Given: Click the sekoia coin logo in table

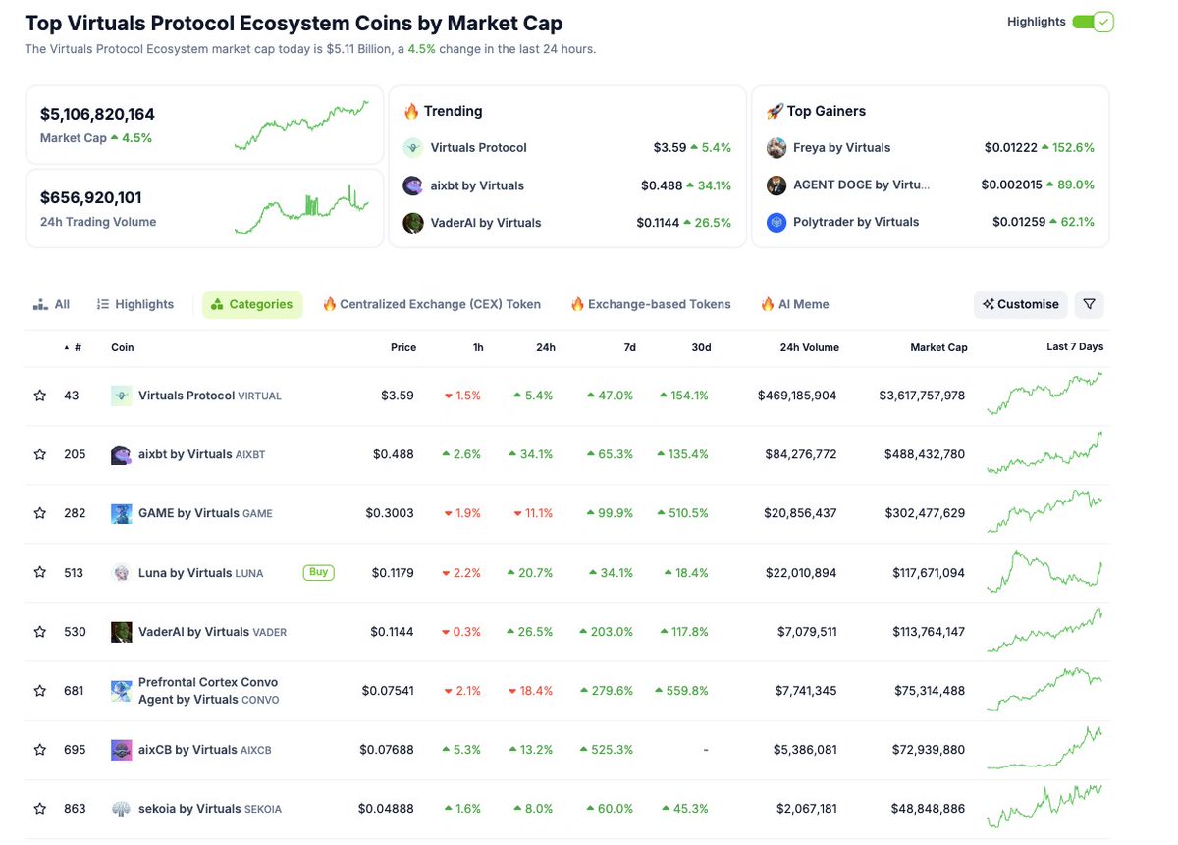Looking at the screenshot, I should [x=121, y=809].
